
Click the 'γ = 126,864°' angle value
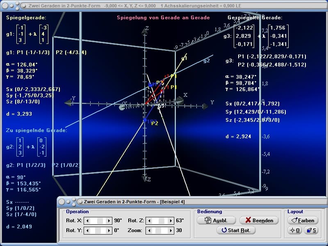click(x=242, y=89)
